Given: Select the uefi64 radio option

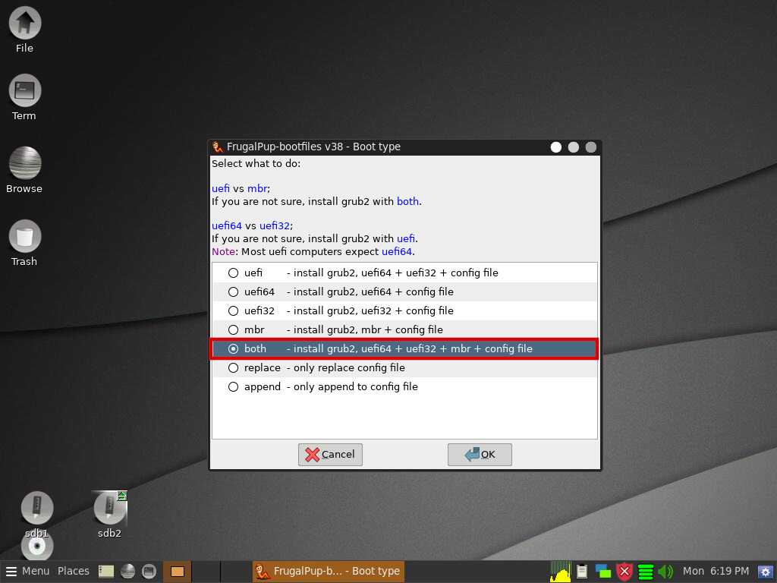Looking at the screenshot, I should (x=234, y=291).
